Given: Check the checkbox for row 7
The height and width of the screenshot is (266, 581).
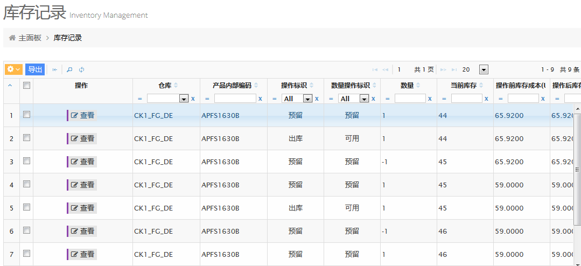Looking at the screenshot, I should pos(26,254).
